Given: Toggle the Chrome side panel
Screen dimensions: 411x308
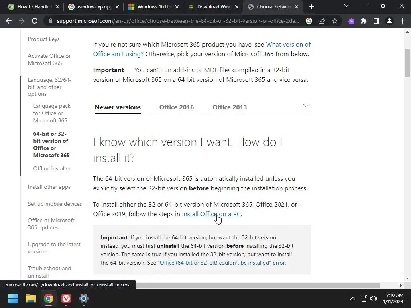Looking at the screenshot, I should (x=376, y=21).
